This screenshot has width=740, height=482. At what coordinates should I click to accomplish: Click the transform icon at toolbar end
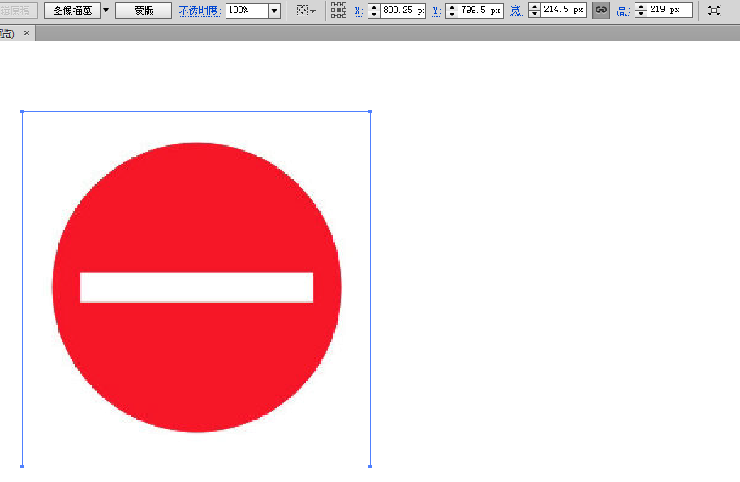714,11
